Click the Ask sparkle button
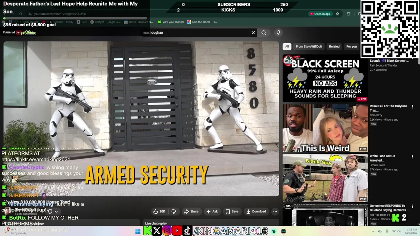 coord(212,211)
